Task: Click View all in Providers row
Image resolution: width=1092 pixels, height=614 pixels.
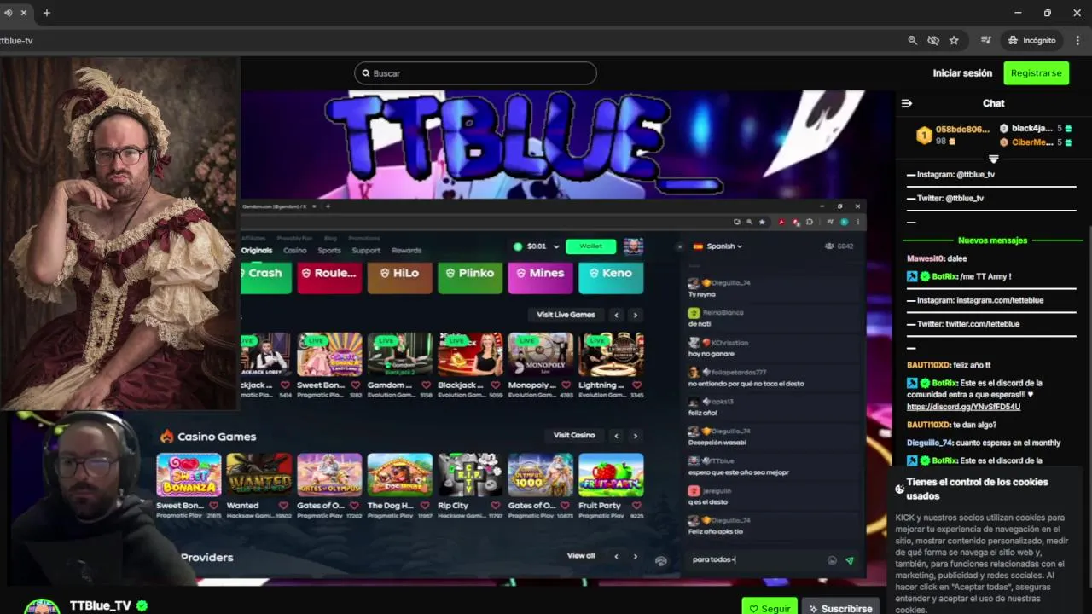Action: click(x=581, y=556)
